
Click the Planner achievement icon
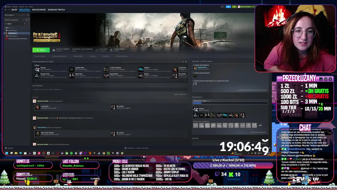pyautogui.click(x=141, y=69)
